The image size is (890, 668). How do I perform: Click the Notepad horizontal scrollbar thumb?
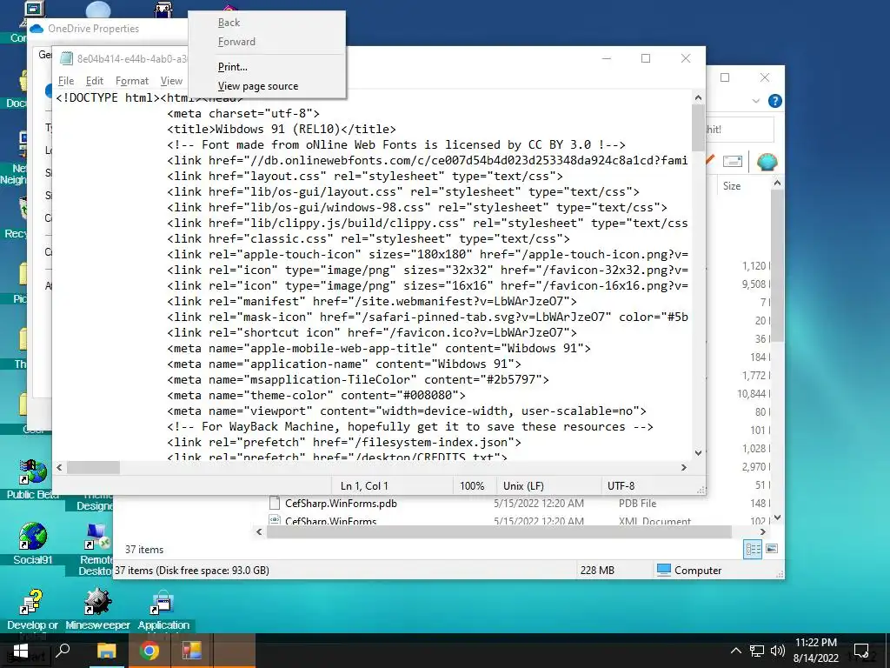coord(93,467)
